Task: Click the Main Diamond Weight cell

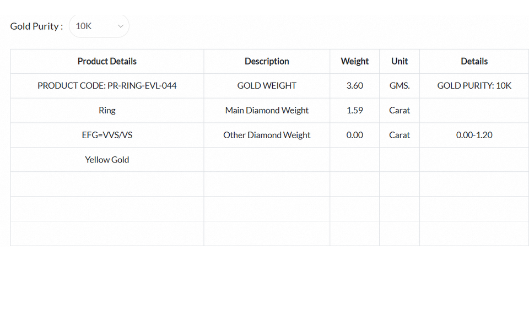Action: [267, 110]
